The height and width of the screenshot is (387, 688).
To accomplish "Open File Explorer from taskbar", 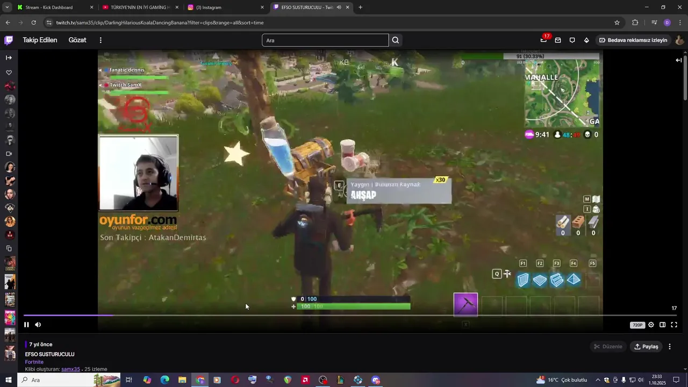I will (x=182, y=380).
